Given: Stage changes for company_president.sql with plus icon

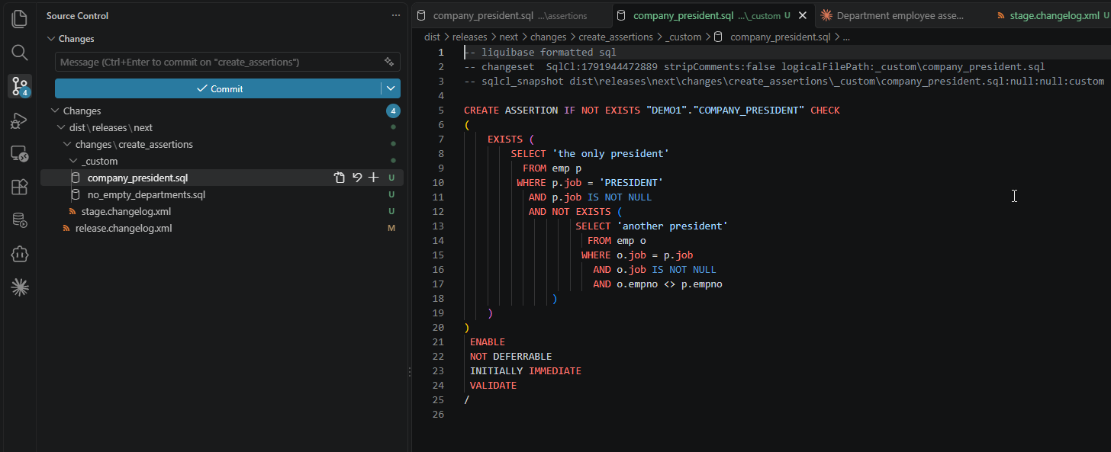Looking at the screenshot, I should click(x=373, y=178).
